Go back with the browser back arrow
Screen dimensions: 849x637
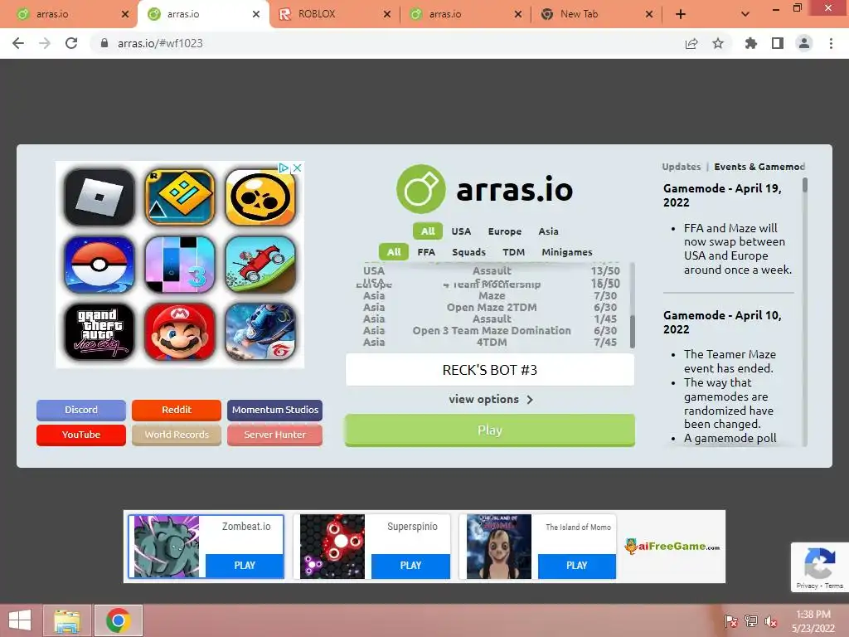click(x=18, y=43)
